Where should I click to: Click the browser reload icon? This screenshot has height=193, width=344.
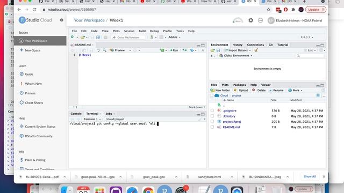[34, 10]
